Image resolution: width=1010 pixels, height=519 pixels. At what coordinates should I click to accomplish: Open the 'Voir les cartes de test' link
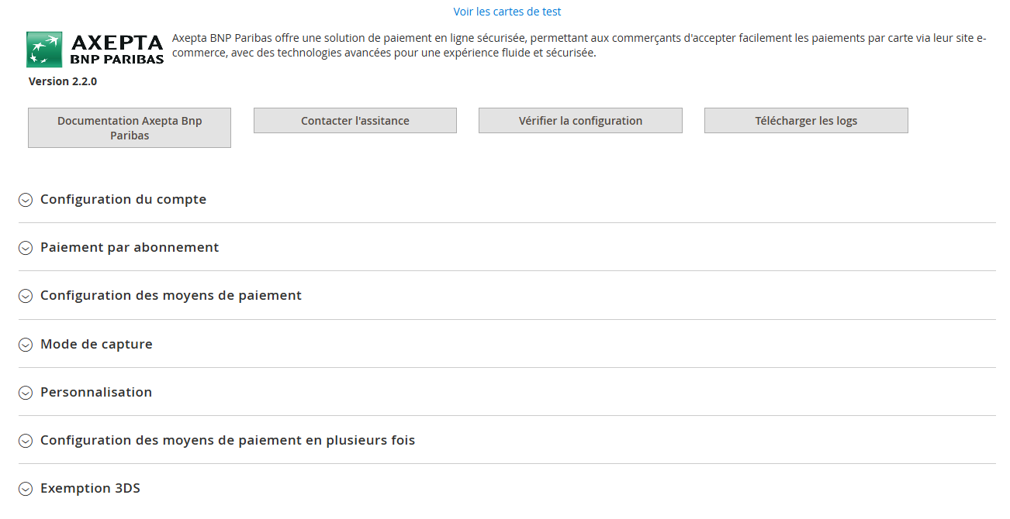pyautogui.click(x=507, y=12)
